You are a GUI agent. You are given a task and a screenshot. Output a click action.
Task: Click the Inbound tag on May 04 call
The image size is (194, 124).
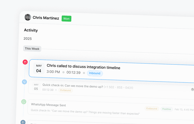pyautogui.click(x=95, y=73)
